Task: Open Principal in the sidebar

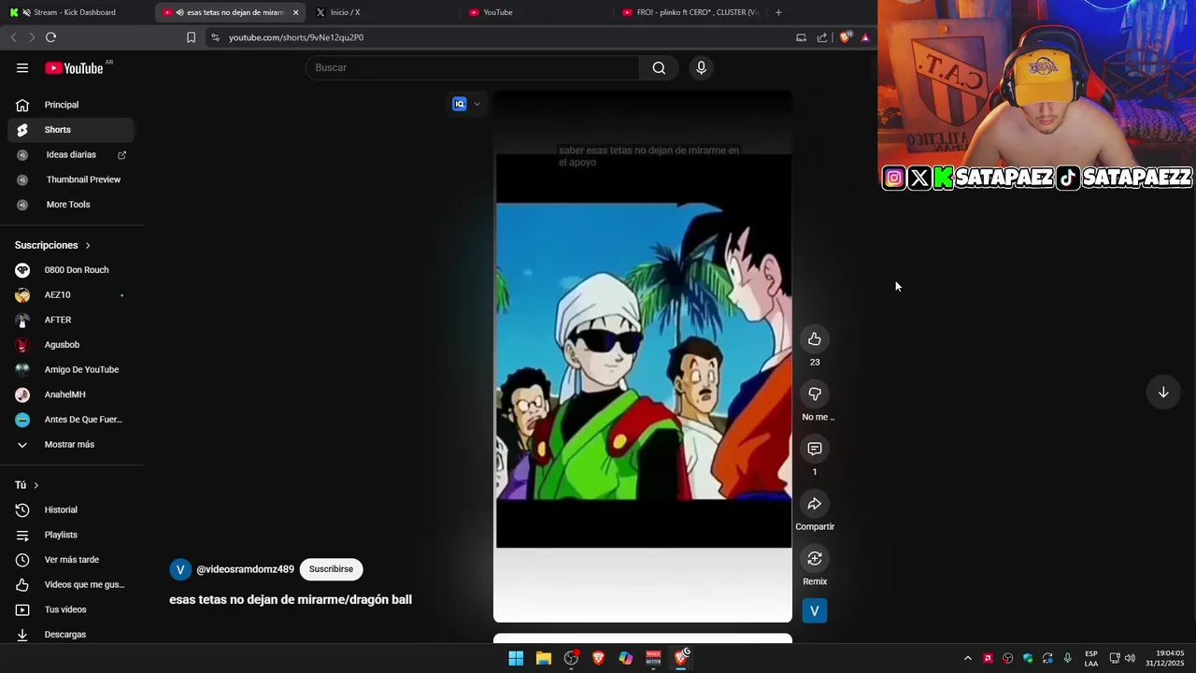Action: (70, 105)
